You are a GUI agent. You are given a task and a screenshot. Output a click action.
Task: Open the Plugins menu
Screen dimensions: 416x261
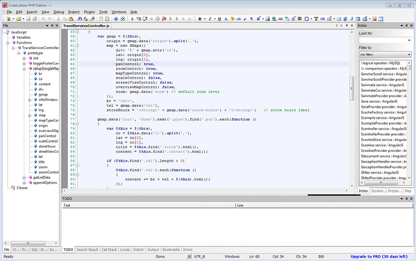click(89, 12)
